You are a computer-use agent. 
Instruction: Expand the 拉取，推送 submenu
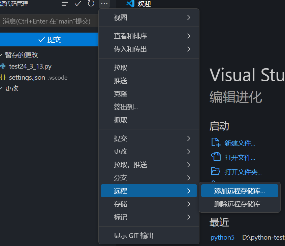[x=149, y=165]
